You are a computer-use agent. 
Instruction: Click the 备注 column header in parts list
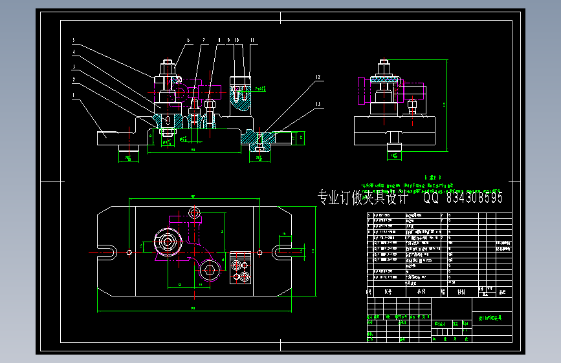pyautogui.click(x=502, y=292)
